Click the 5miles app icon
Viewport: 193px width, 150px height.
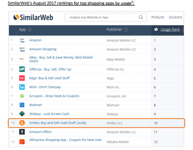22,123
